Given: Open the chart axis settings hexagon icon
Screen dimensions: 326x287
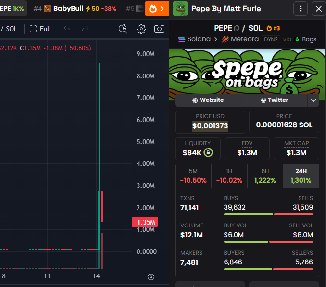Looking at the screenshot, I should pyautogui.click(x=151, y=277).
